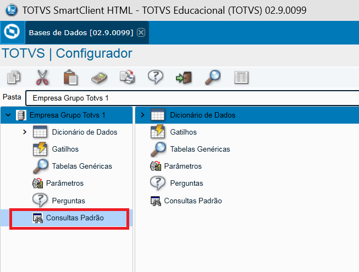Select Dicionário de Dados label in left tree

(85, 132)
